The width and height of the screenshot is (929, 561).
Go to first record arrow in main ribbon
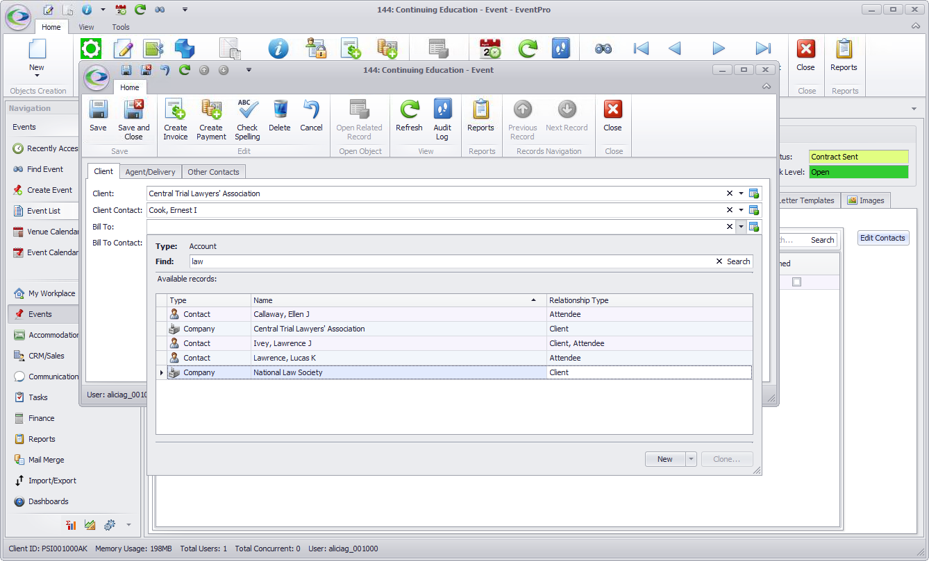point(641,49)
